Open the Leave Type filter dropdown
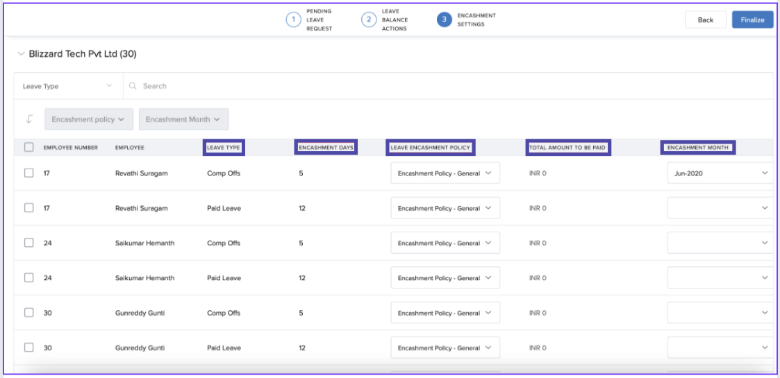The image size is (780, 378). pos(68,86)
